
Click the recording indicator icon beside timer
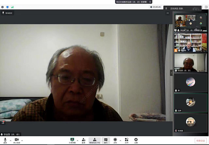click(151, 7)
